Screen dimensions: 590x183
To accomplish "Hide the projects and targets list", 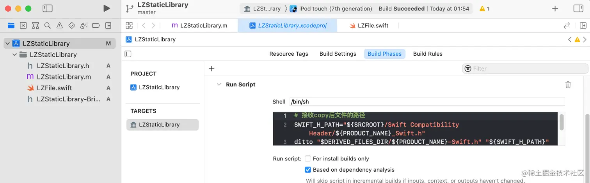I will pos(128,54).
